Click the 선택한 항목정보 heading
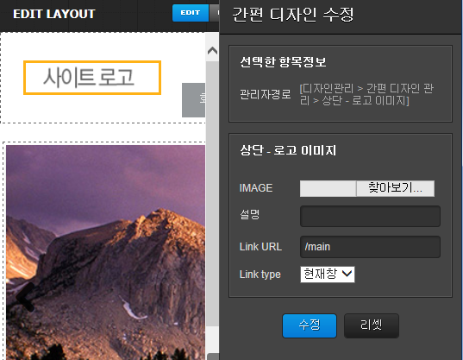Screen dimensions: 463x360 (x=283, y=62)
